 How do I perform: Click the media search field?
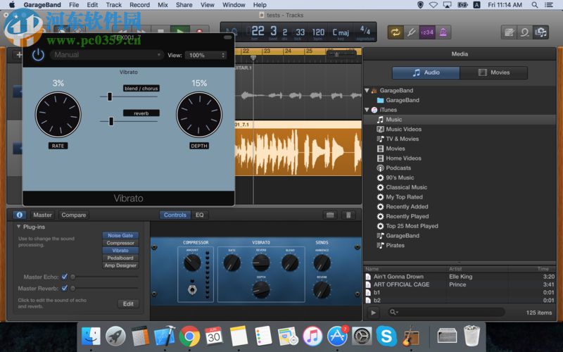[x=446, y=313]
